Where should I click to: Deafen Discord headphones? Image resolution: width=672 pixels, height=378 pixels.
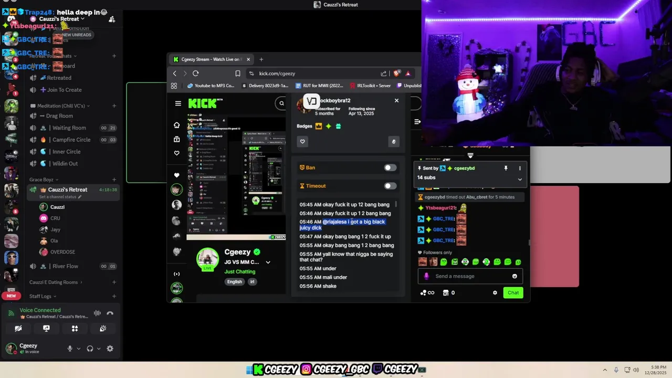[x=90, y=349]
